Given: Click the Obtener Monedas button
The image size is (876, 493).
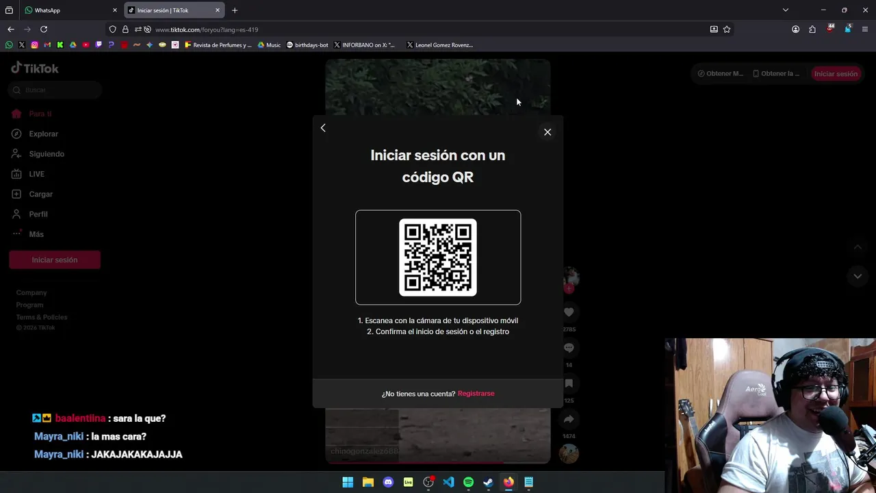Looking at the screenshot, I should tap(720, 74).
